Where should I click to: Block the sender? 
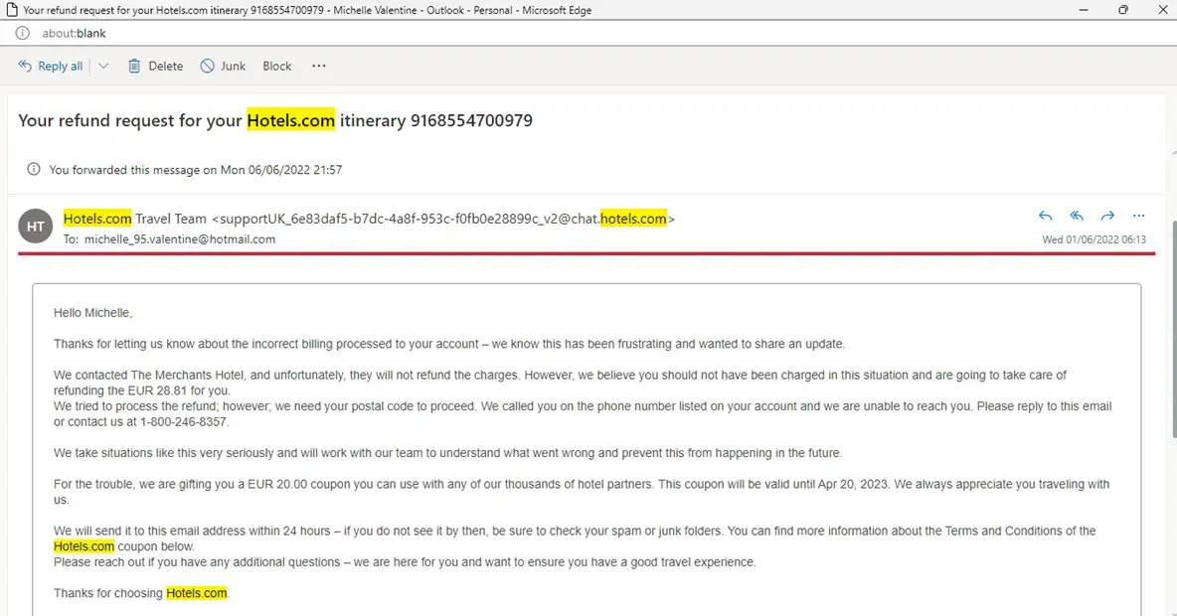[x=277, y=66]
